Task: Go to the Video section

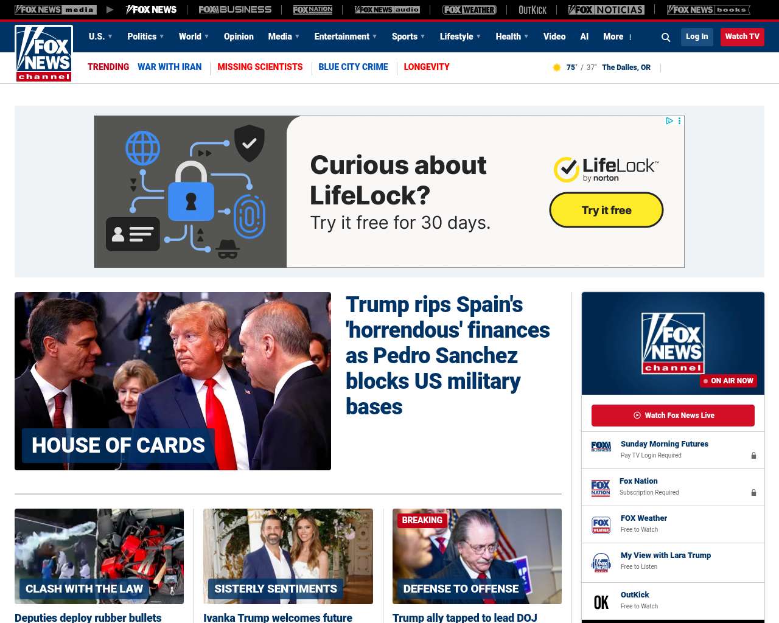Action: [x=554, y=37]
